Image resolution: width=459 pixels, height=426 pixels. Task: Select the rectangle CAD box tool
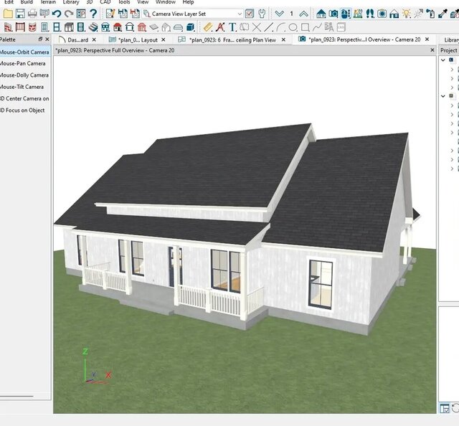[x=305, y=27]
